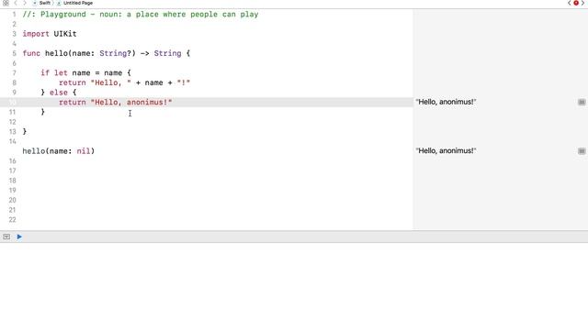Click into the empty console area below
This screenshot has height=330, width=588.
(x=294, y=286)
